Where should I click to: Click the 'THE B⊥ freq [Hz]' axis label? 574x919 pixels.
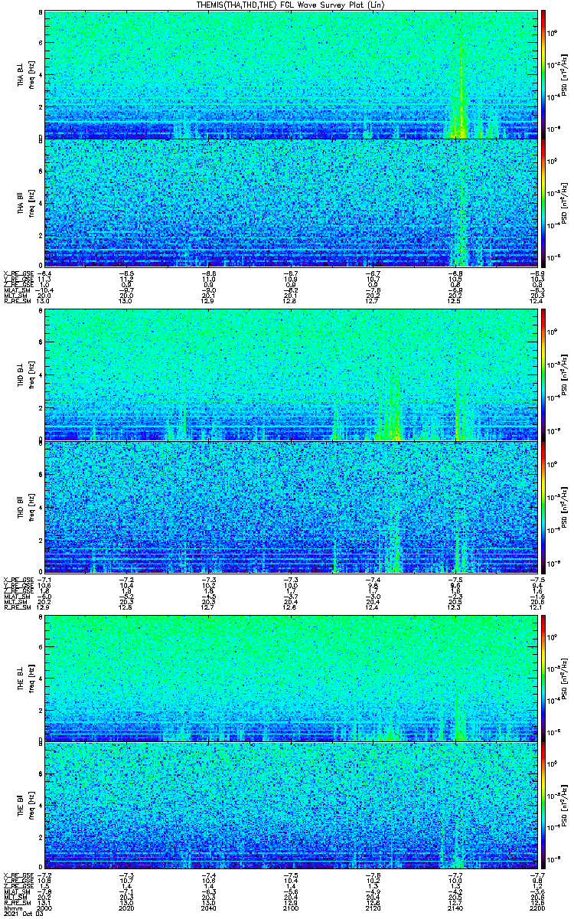[x=25, y=678]
